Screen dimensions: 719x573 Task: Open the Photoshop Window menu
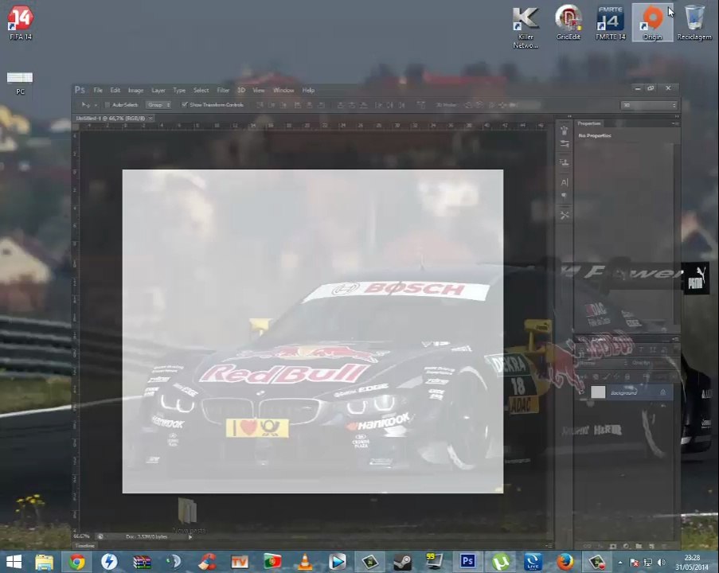pos(283,90)
